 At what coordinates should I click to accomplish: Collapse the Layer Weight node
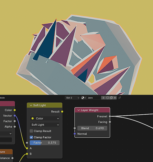79,110
